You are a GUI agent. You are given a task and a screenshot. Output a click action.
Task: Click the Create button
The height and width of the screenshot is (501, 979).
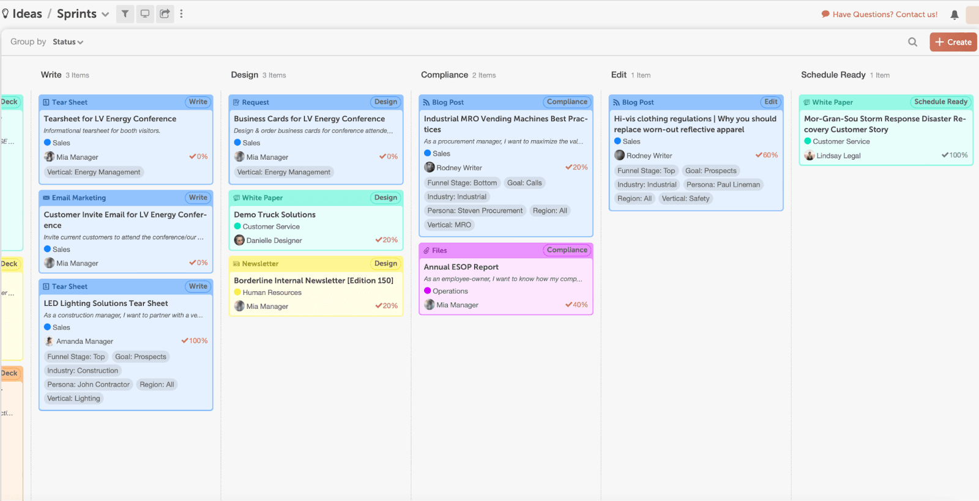[x=953, y=42]
